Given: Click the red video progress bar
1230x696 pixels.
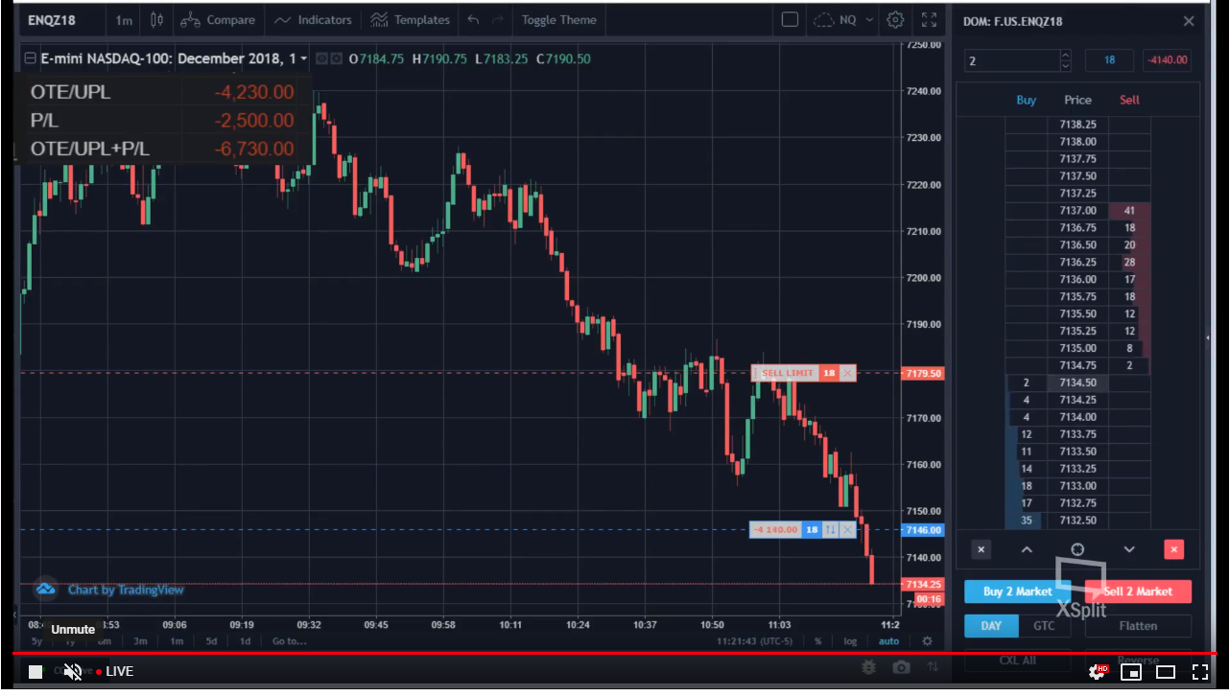Looking at the screenshot, I should coord(615,655).
